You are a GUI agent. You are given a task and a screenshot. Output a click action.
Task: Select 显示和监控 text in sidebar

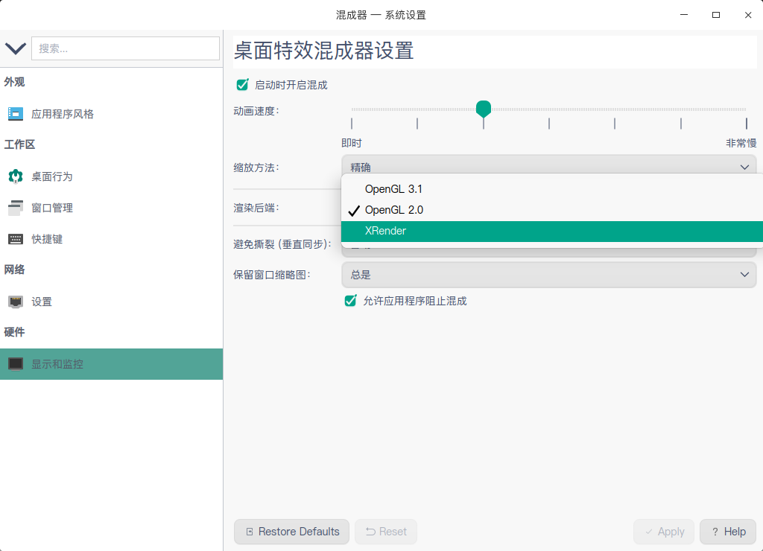[57, 364]
